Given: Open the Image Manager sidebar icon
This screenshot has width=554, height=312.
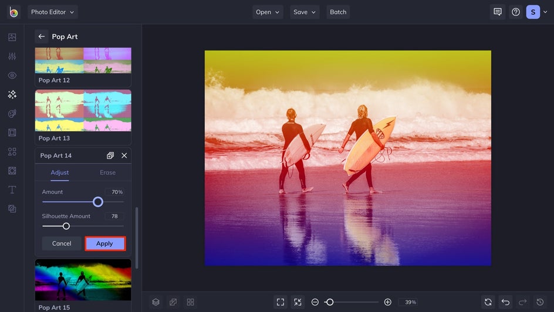Looking at the screenshot, I should point(12,37).
